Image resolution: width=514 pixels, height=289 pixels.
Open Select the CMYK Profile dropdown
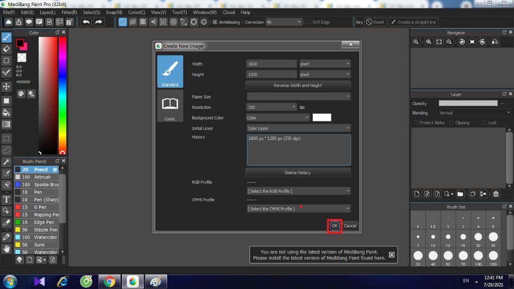(x=299, y=208)
